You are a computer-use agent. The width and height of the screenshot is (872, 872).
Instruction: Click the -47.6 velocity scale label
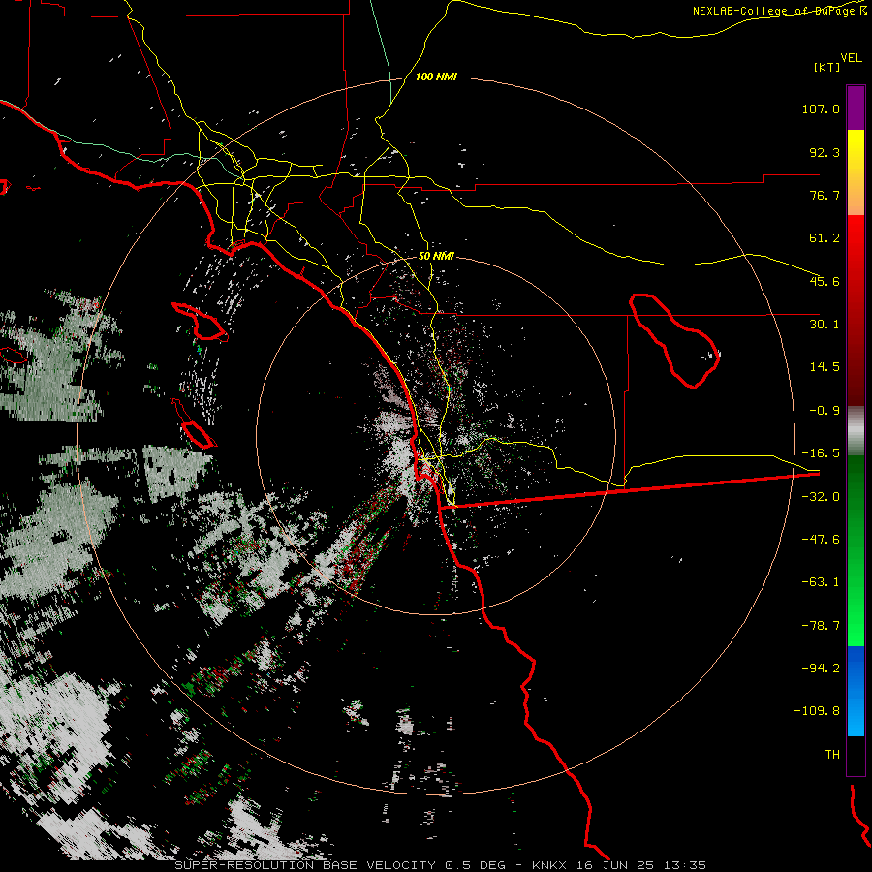click(821, 540)
